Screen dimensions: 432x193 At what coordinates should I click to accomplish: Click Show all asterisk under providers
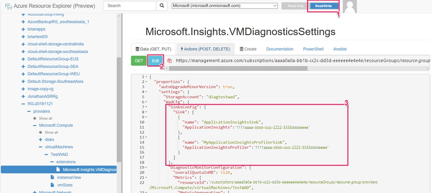click(x=35, y=118)
